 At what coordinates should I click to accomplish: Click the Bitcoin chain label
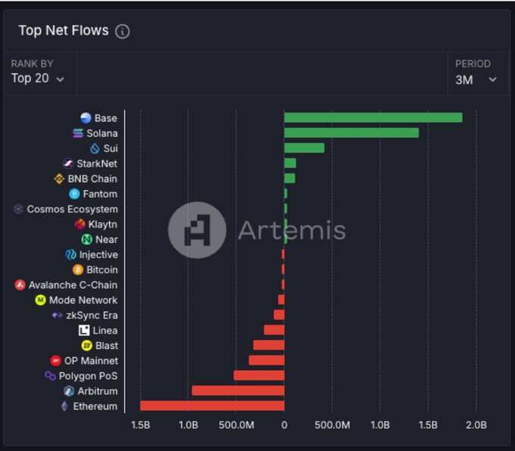click(102, 270)
